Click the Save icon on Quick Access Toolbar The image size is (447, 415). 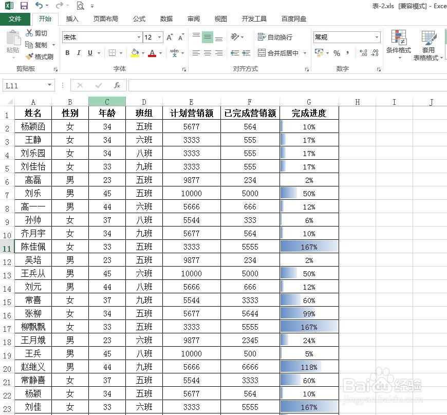click(x=24, y=6)
